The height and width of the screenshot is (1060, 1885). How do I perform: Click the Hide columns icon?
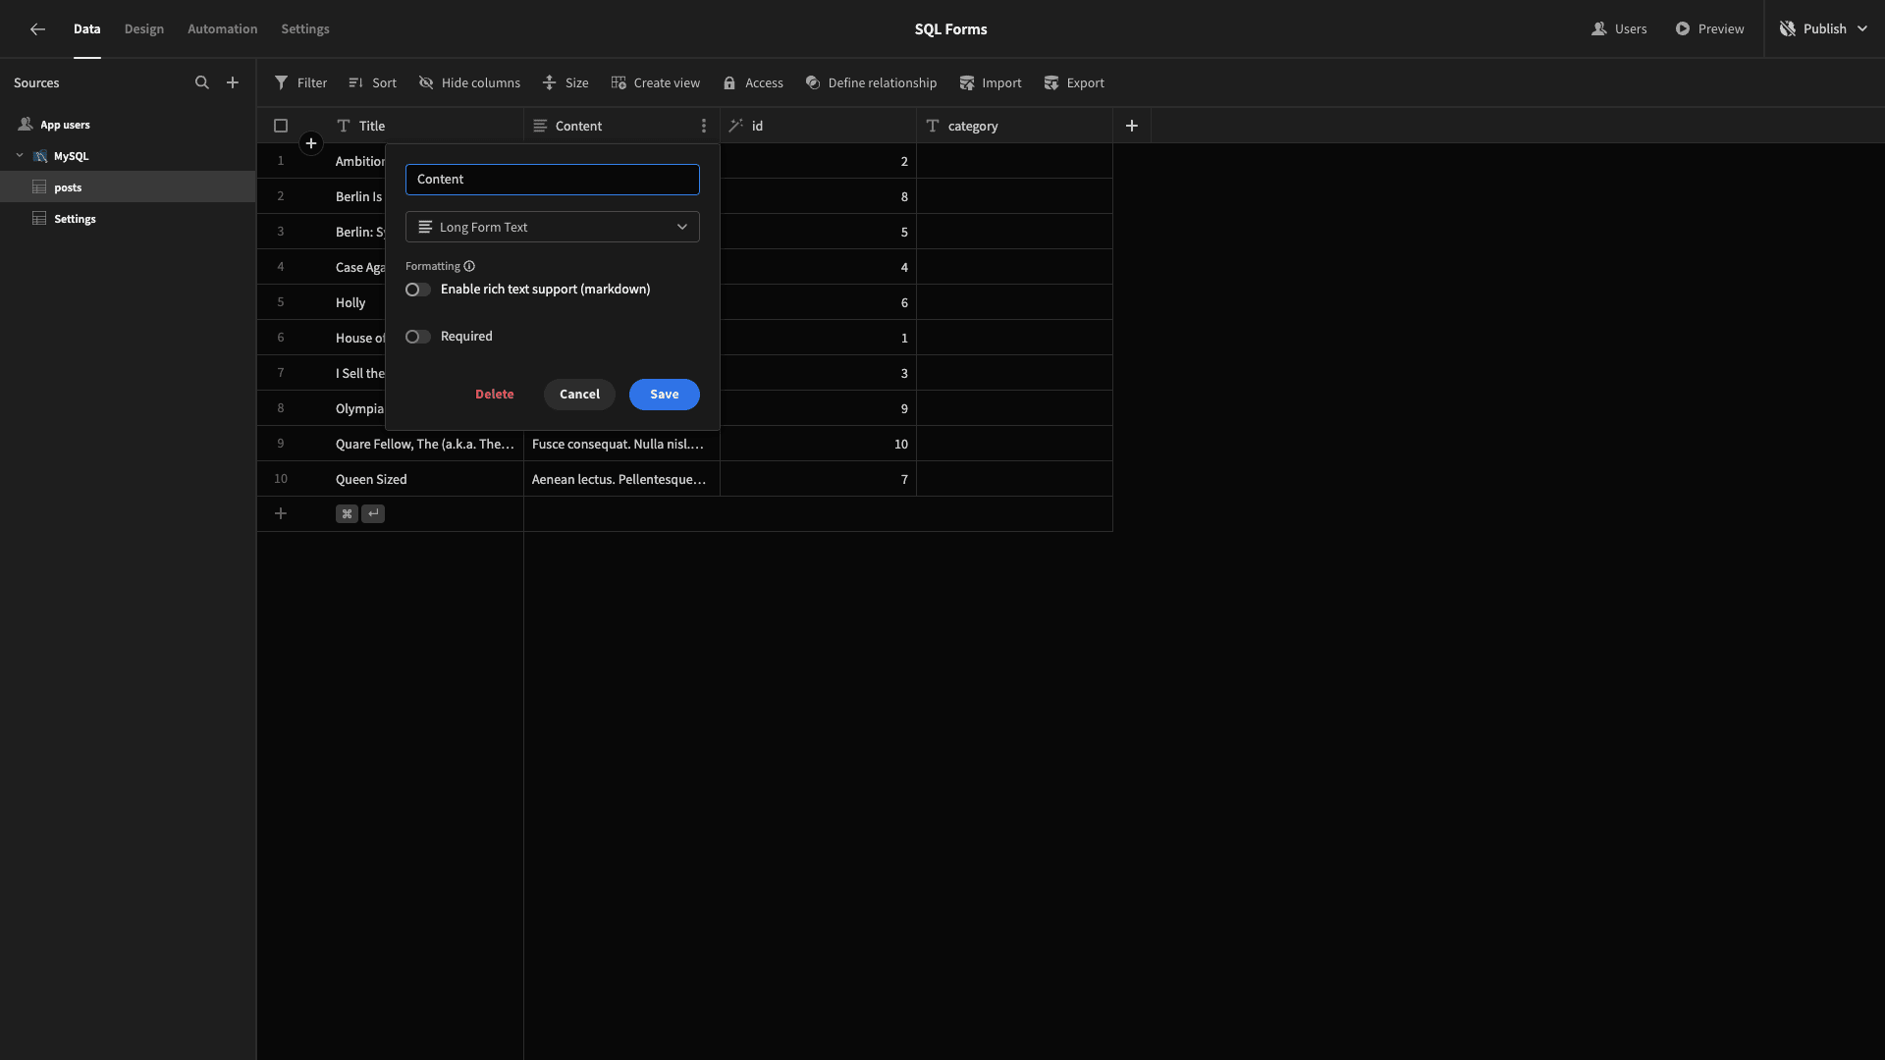(426, 82)
